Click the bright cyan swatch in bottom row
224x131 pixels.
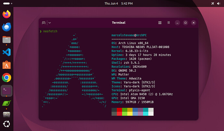pos(145,114)
